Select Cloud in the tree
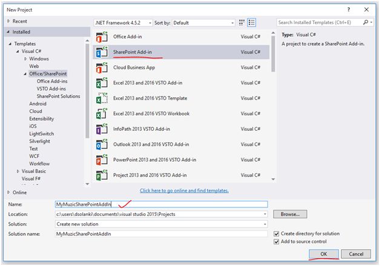 [36, 111]
